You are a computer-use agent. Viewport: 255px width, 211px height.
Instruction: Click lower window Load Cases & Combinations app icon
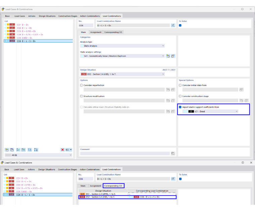click(x=2, y=163)
